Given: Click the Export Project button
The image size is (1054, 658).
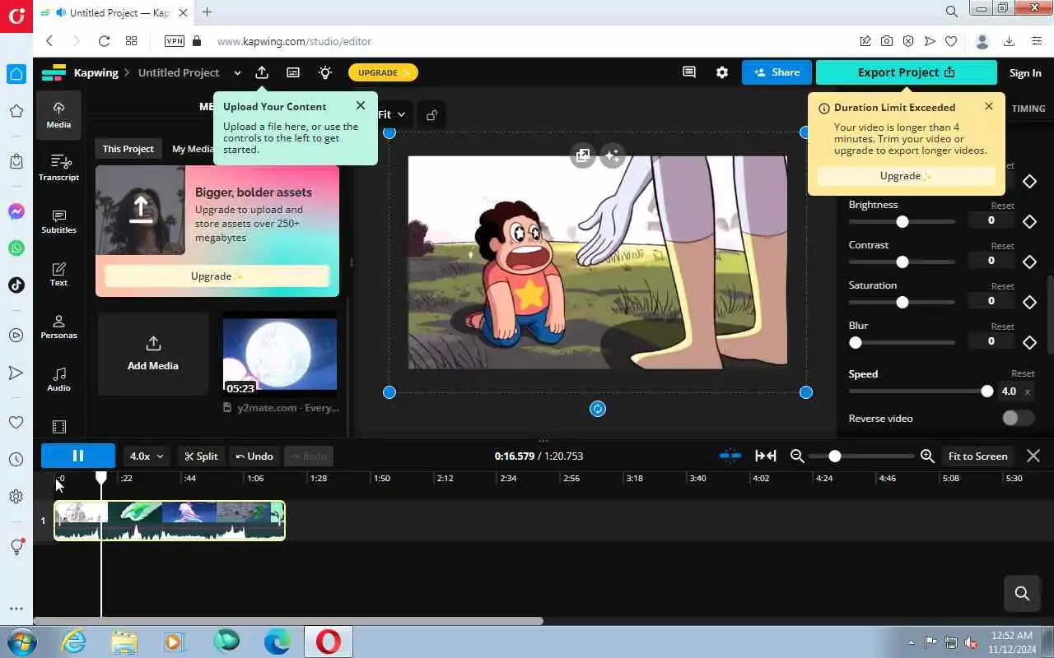Looking at the screenshot, I should pyautogui.click(x=906, y=72).
